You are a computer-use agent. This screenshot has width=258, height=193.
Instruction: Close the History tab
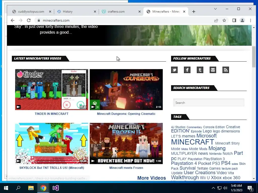tap(95, 12)
